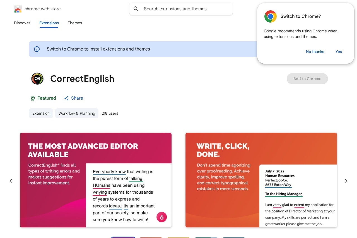Click the Chrome Web Store logo

coord(18,9)
